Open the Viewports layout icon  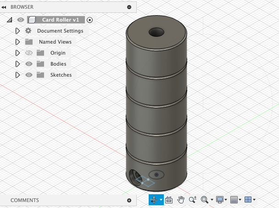coord(248,200)
